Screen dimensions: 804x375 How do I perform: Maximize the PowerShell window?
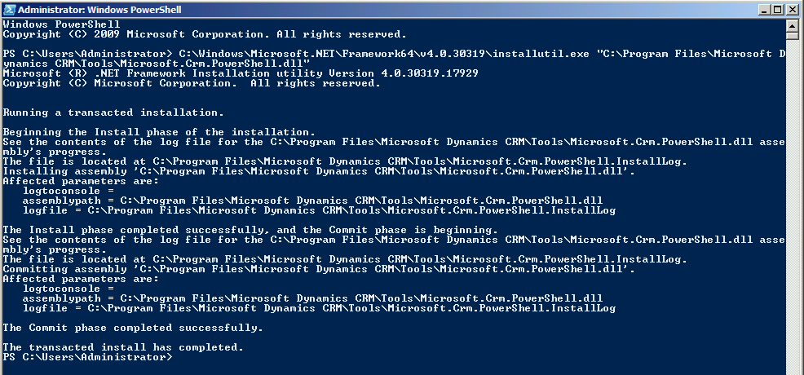click(779, 10)
